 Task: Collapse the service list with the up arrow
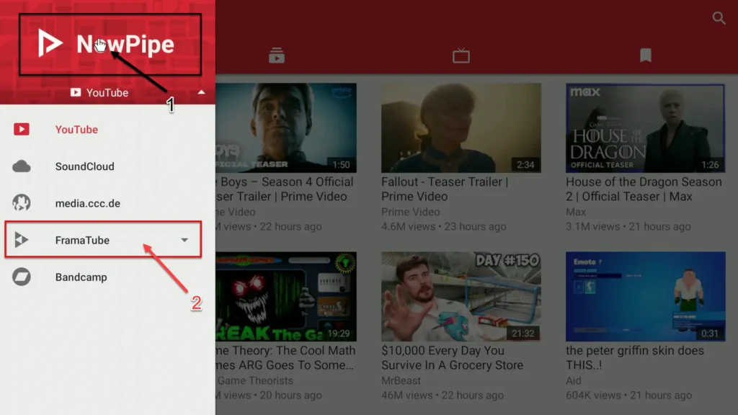[x=202, y=92]
